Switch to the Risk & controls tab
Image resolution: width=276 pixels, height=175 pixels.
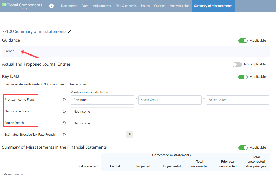point(126,6)
